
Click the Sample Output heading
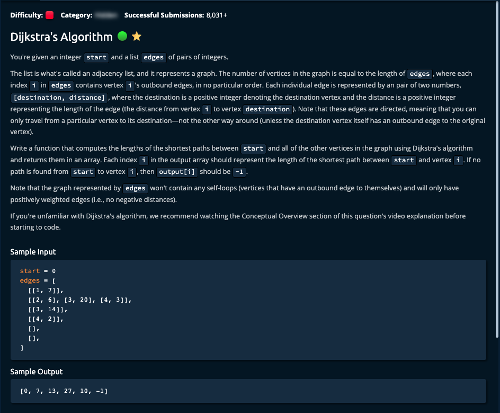click(36, 372)
